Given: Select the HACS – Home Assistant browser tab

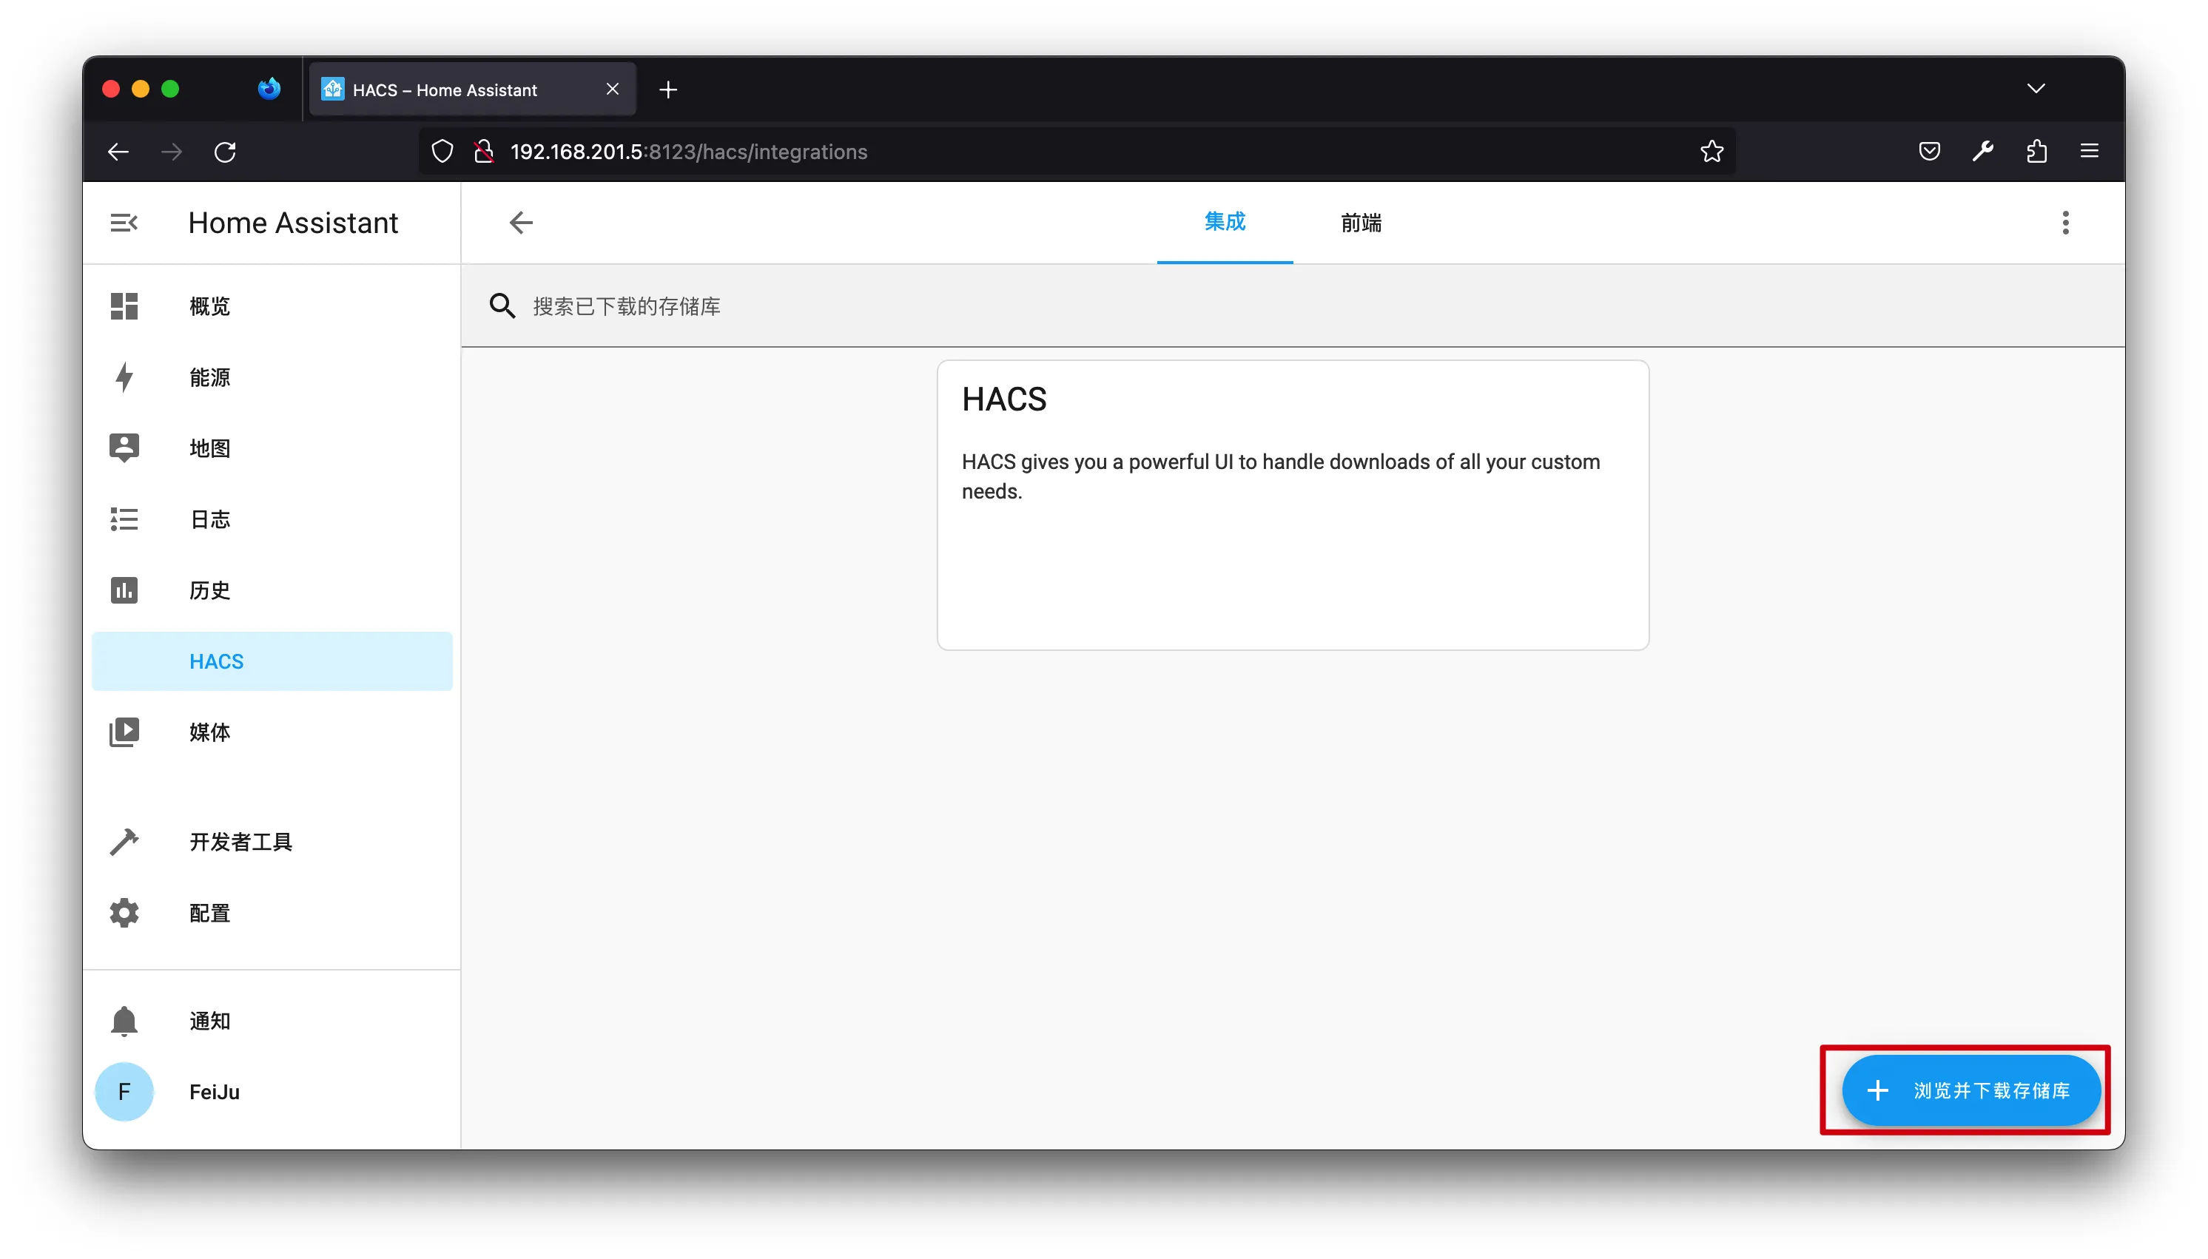Looking at the screenshot, I should point(472,89).
